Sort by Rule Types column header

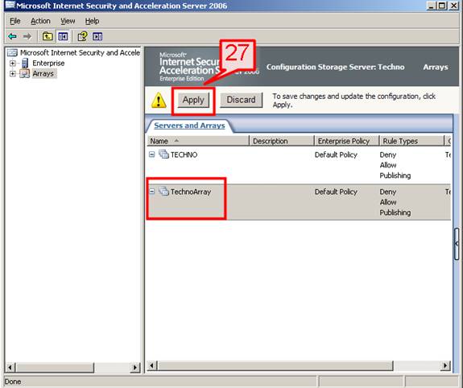point(411,141)
